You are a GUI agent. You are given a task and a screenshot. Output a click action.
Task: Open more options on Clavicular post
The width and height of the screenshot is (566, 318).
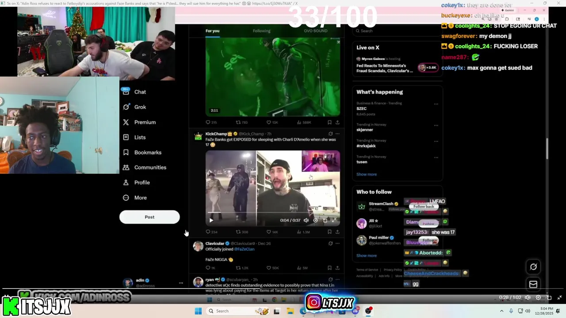[x=337, y=243]
